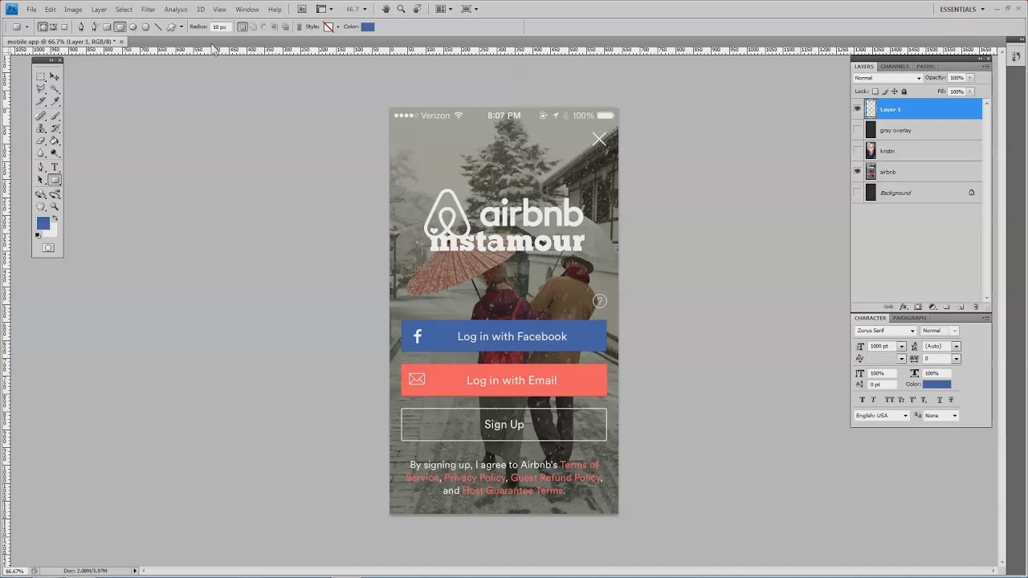Select the Polygonal Lasso tool
1028x578 pixels.
click(x=41, y=88)
